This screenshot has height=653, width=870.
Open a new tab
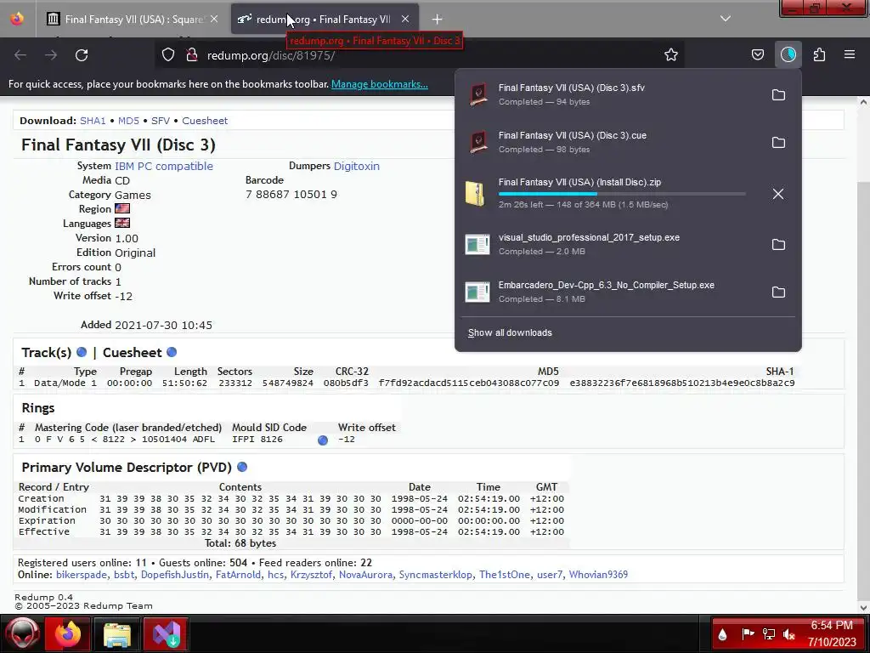(x=437, y=20)
